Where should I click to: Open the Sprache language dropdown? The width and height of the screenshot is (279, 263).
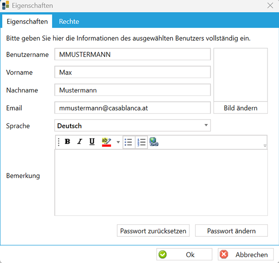[206, 126]
